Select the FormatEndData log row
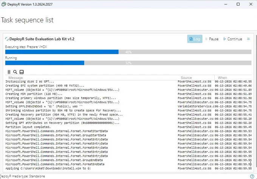This screenshot has width=257, height=179. tap(128, 164)
